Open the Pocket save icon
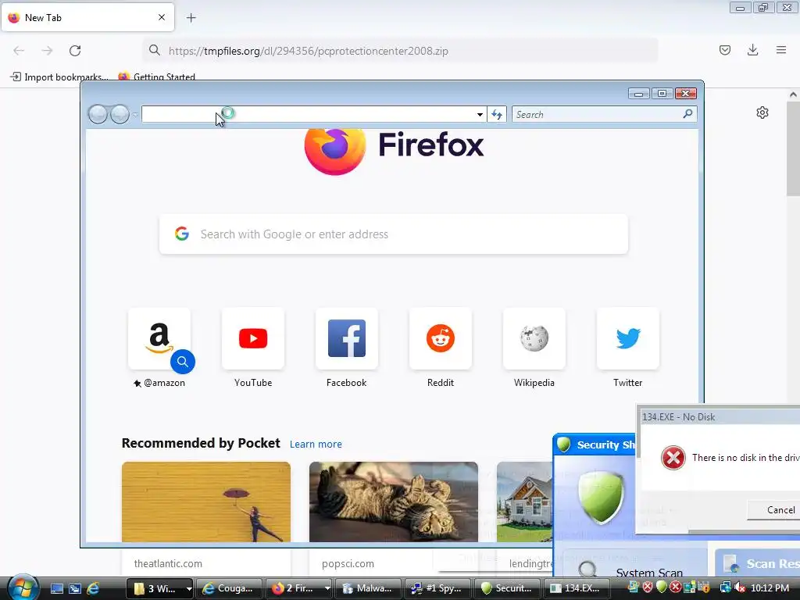Viewport: 800px width, 600px height. pos(725,50)
